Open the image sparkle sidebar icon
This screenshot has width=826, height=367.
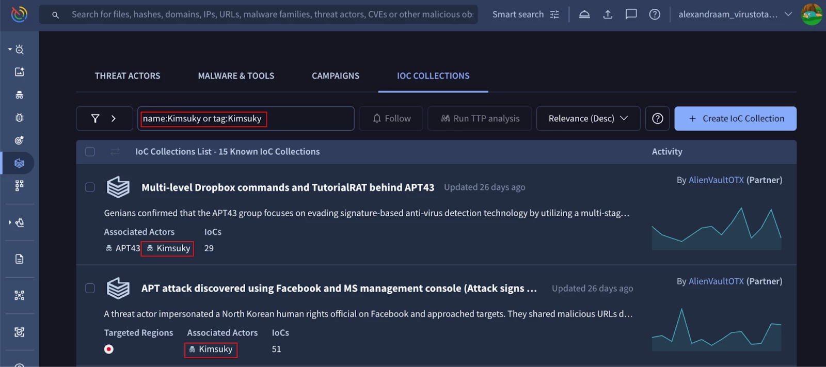coord(20,72)
